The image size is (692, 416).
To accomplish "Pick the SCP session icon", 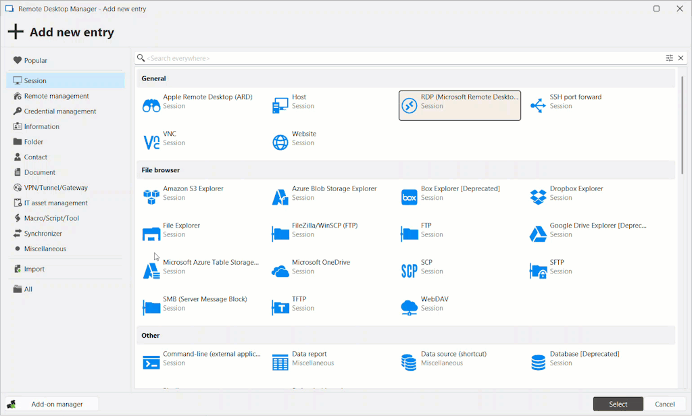I will click(x=409, y=271).
